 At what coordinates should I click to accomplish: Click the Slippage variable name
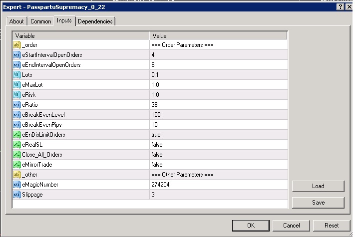(32, 195)
